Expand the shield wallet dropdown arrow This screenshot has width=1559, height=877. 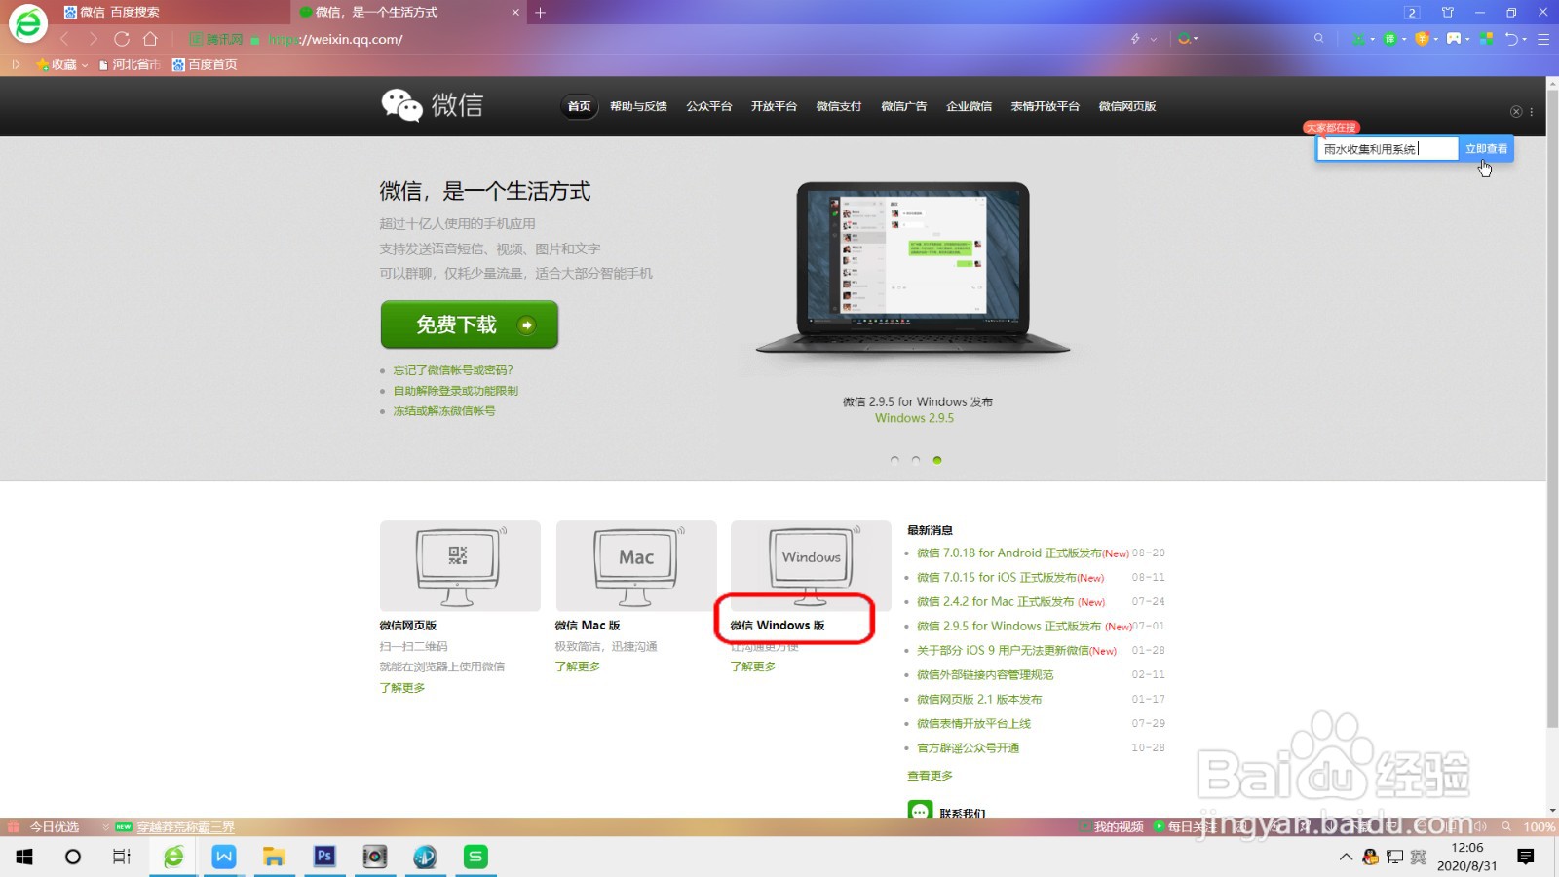[1435, 40]
